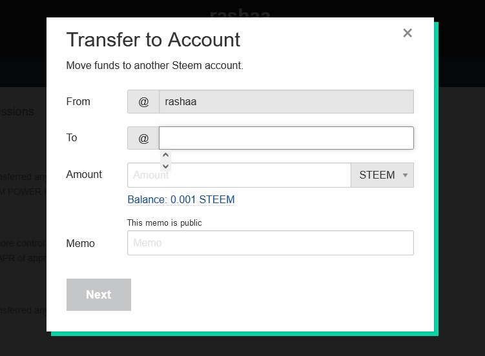Click the Memo label
The width and height of the screenshot is (485, 356).
[81, 243]
